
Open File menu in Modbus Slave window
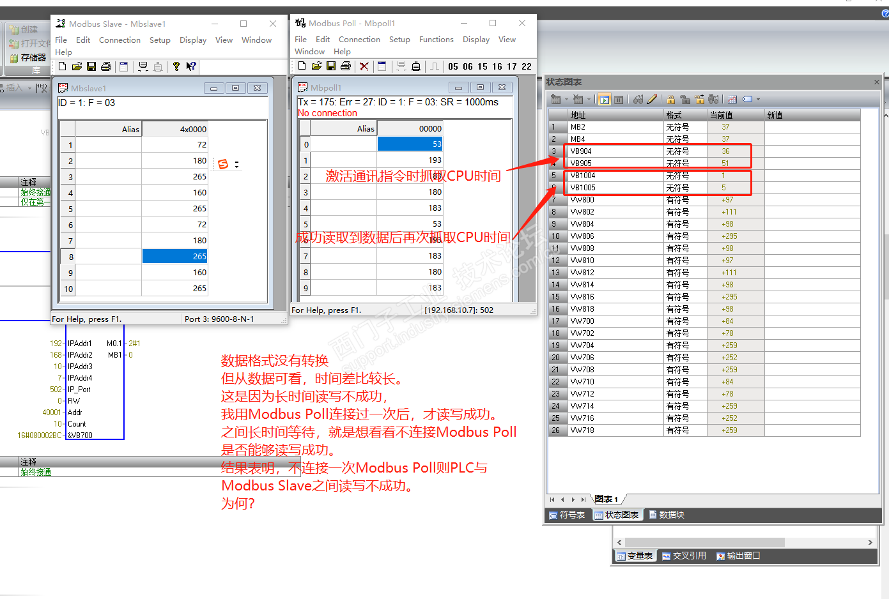[61, 40]
